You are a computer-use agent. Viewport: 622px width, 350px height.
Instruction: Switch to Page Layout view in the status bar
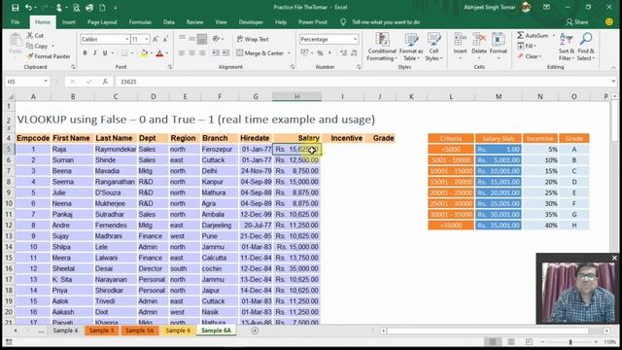coord(511,341)
